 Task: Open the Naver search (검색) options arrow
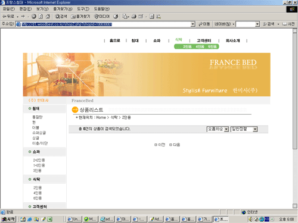coord(278,24)
